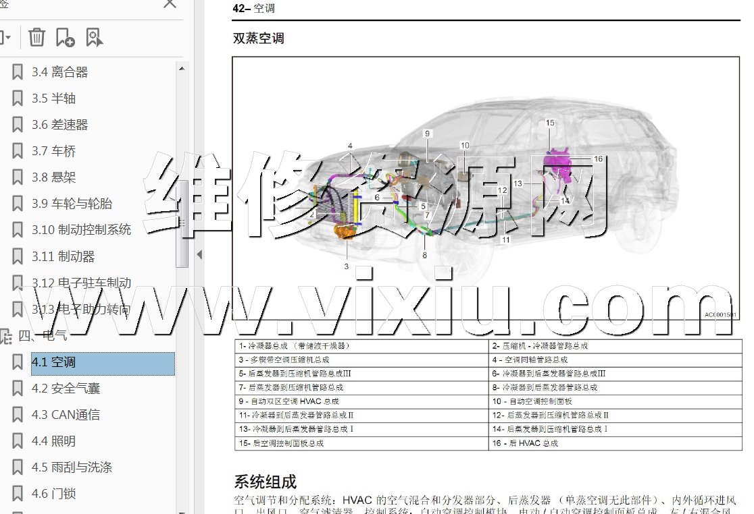Go to 3.6 差速器 bookmark
The width and height of the screenshot is (754, 514).
coord(59,125)
